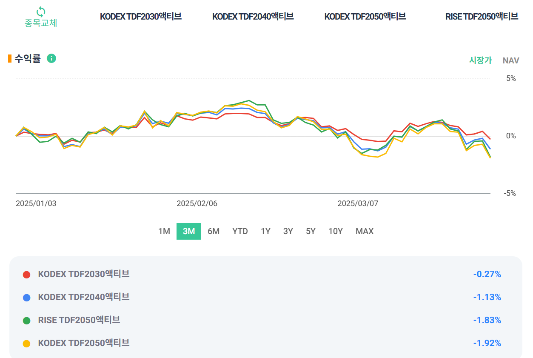Click KODEX TDF2040액티브 legend label
533x358 pixels.
tap(84, 297)
